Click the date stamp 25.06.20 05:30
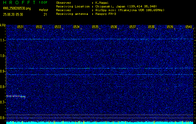Image resolution: width=196 pixels, height=124 pixels. [x=13, y=15]
